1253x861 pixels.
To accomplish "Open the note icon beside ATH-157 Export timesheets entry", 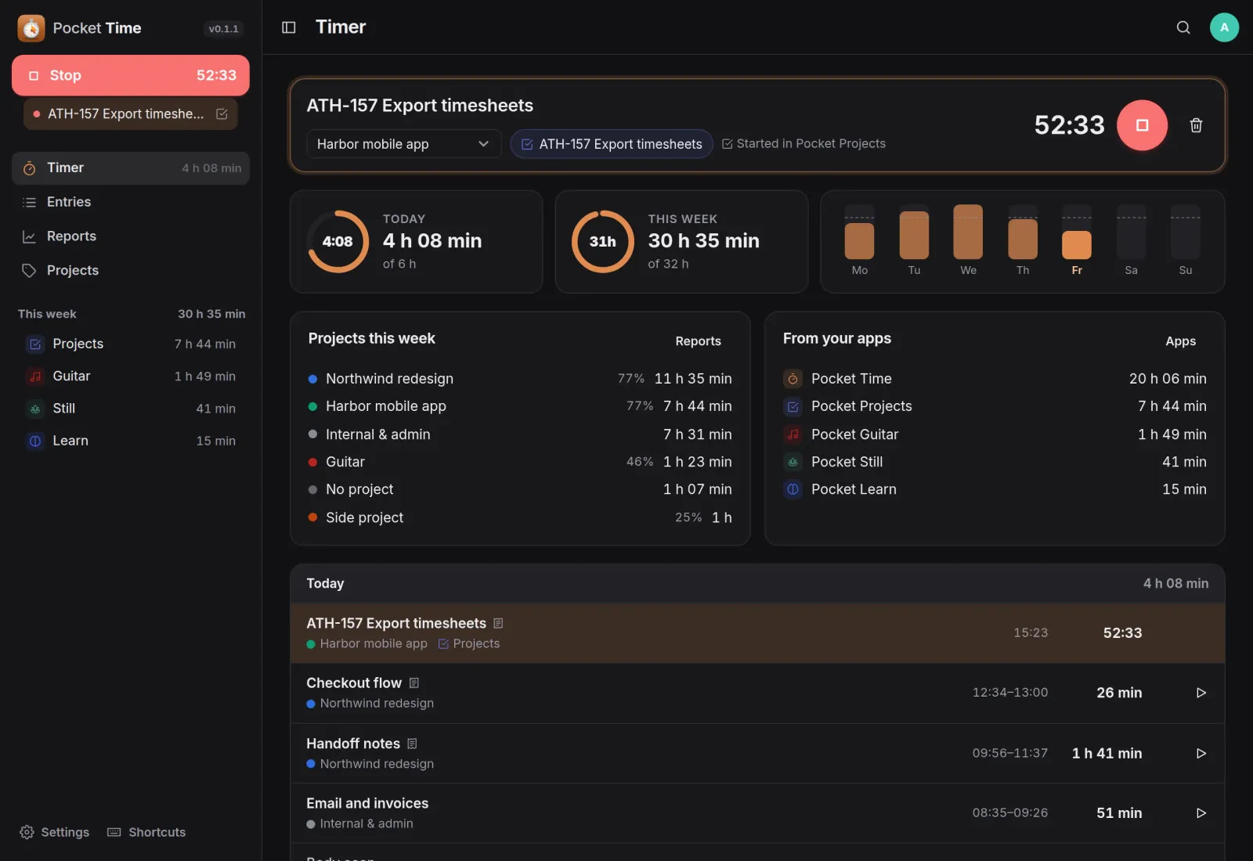I will click(x=498, y=624).
